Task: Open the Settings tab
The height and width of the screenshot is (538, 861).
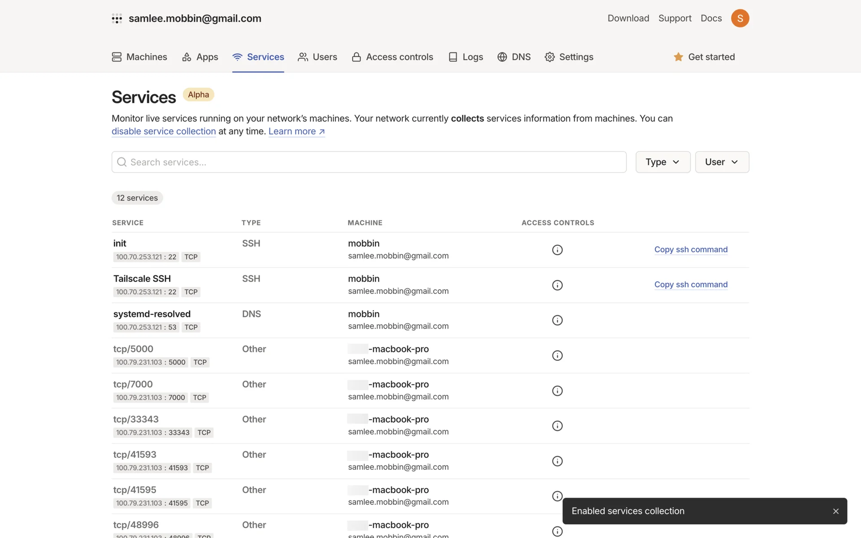Action: [569, 57]
